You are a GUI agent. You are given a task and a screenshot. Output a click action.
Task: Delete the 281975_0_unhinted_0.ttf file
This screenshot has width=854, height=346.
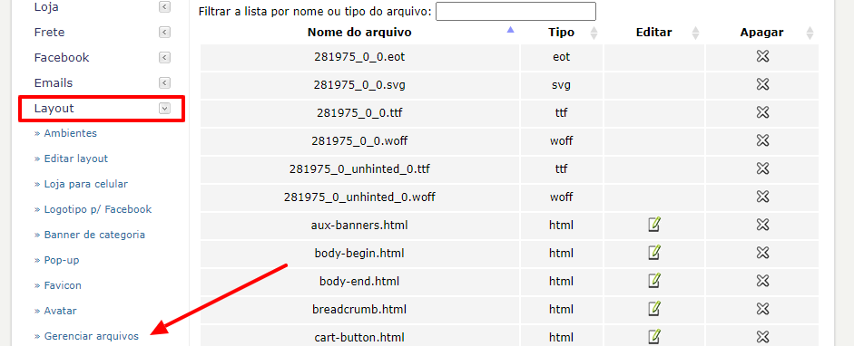(x=762, y=169)
